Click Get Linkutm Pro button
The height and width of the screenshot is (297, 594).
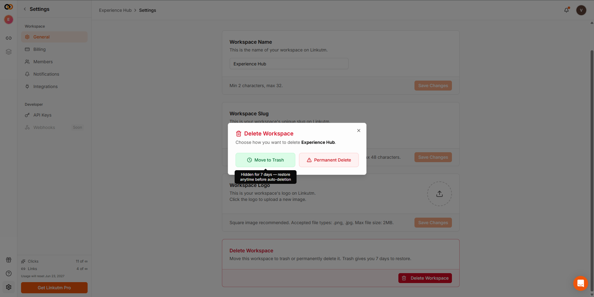click(54, 288)
